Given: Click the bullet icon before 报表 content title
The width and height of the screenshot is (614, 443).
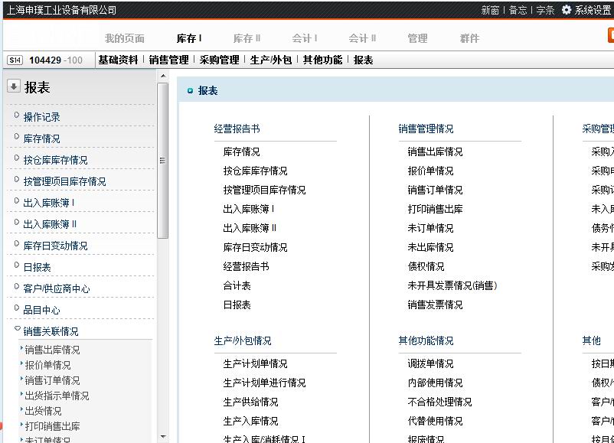Looking at the screenshot, I should click(190, 91).
